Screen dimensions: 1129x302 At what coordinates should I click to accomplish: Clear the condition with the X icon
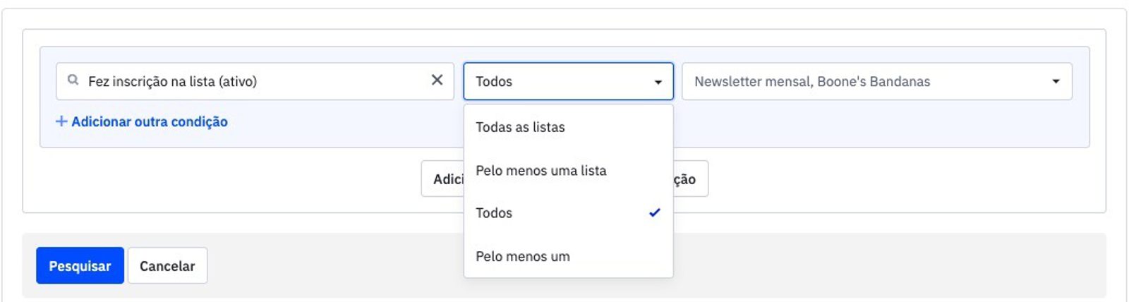(437, 80)
